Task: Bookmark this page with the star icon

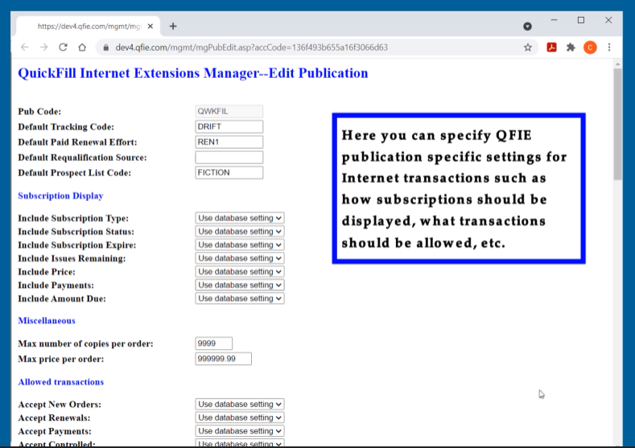Action: point(528,47)
